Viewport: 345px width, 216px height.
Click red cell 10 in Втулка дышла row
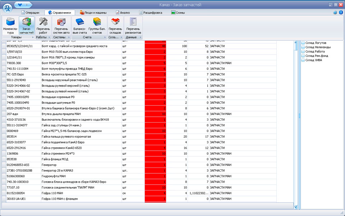155,114
